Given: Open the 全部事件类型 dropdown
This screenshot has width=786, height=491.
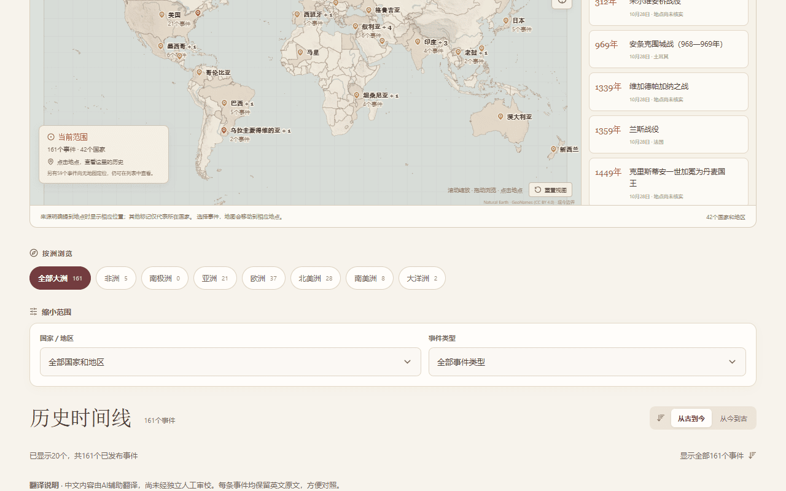Looking at the screenshot, I should tap(587, 362).
